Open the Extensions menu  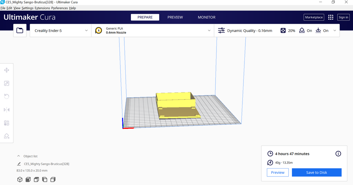(42, 8)
